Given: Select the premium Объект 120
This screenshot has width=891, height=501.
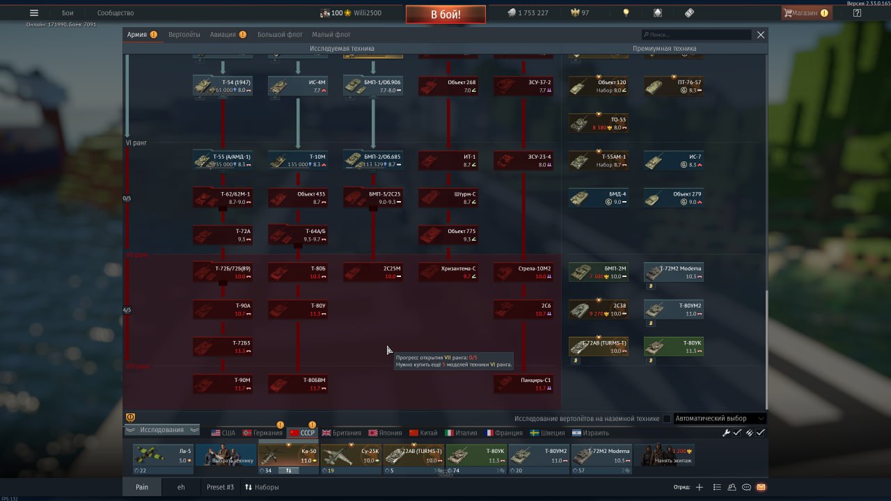Looking at the screenshot, I should [x=599, y=86].
